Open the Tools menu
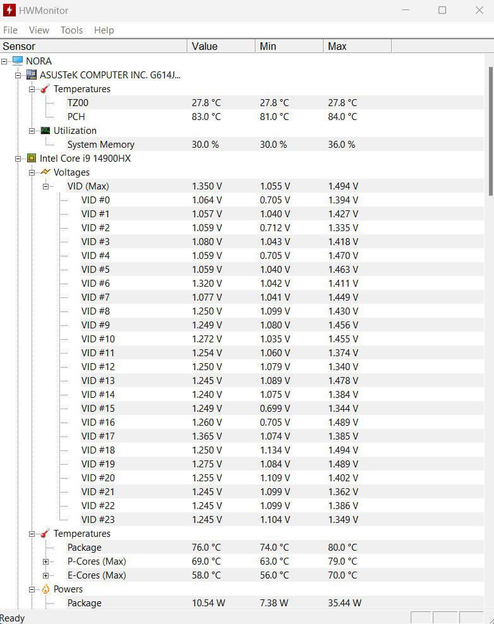 (x=71, y=30)
